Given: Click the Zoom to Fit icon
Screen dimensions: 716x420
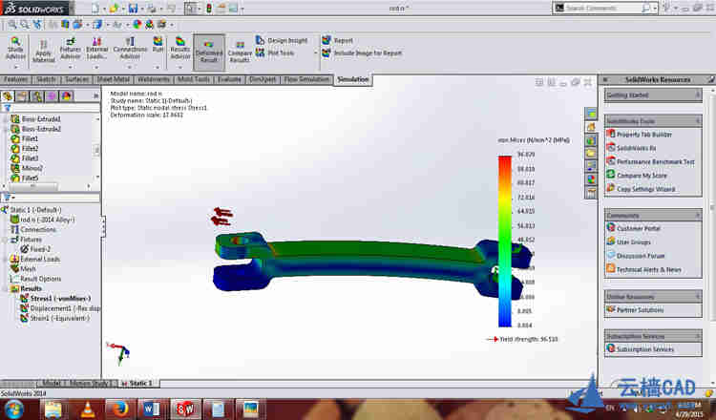Looking at the screenshot, I should click(12, 24).
